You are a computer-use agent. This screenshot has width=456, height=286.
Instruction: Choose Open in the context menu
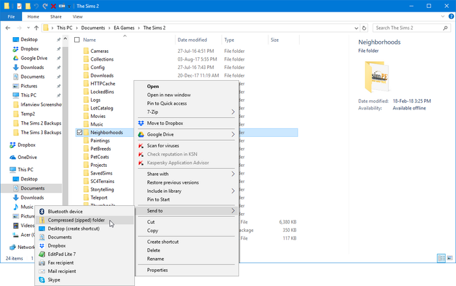[153, 86]
